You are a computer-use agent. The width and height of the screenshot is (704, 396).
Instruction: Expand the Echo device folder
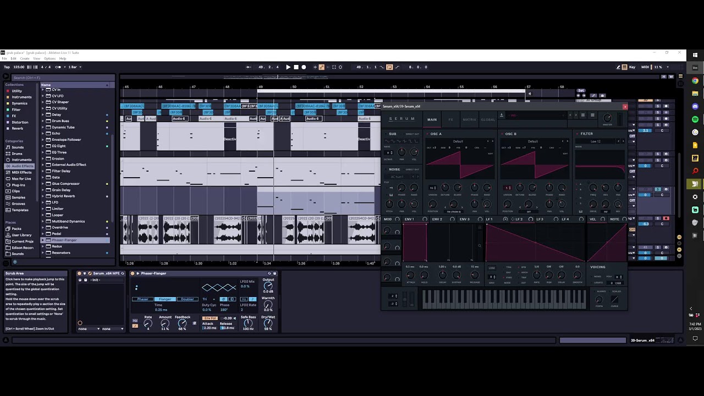(43, 134)
